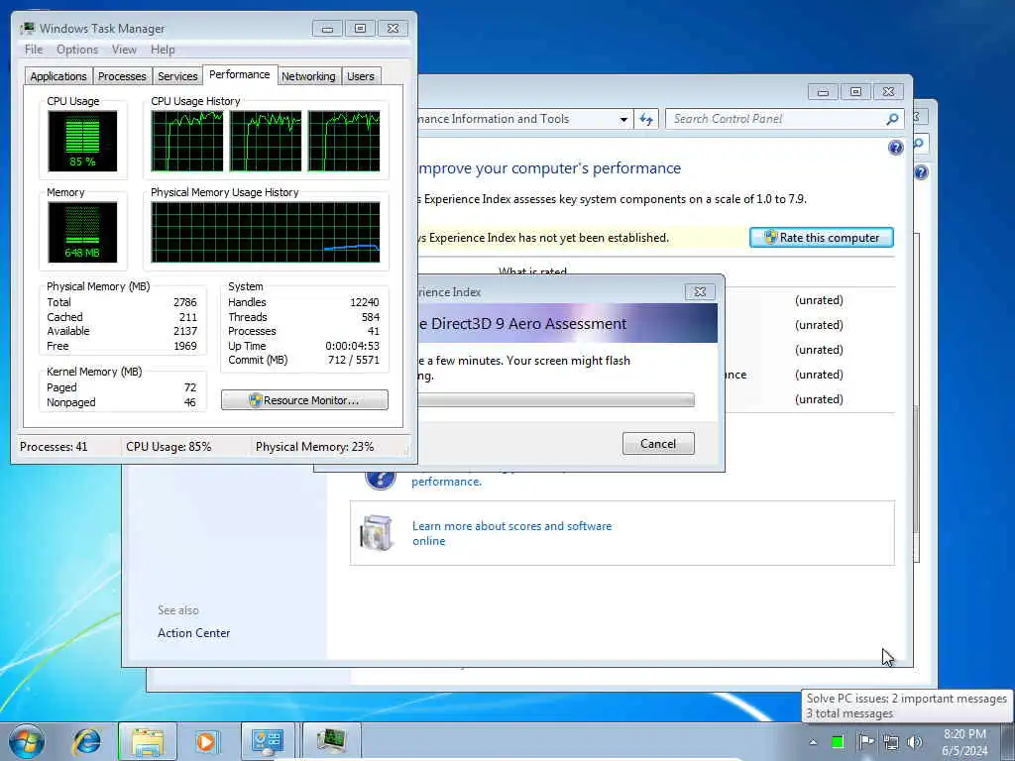The image size is (1015, 761).
Task: Open volume speaker tray icon
Action: [915, 742]
